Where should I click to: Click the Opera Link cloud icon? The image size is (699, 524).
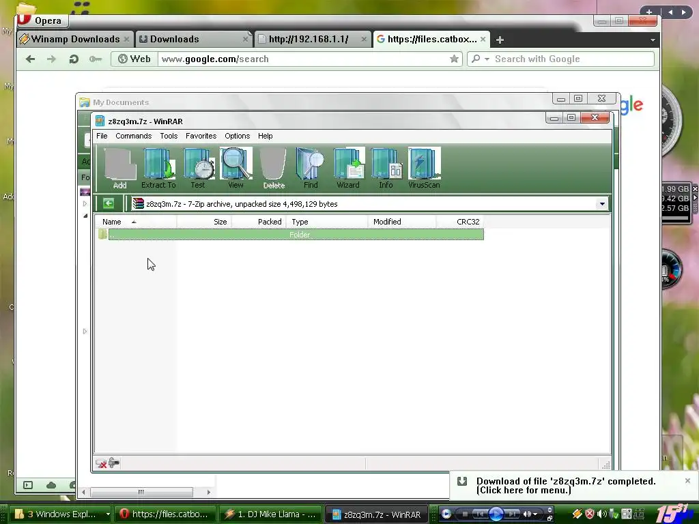51,485
